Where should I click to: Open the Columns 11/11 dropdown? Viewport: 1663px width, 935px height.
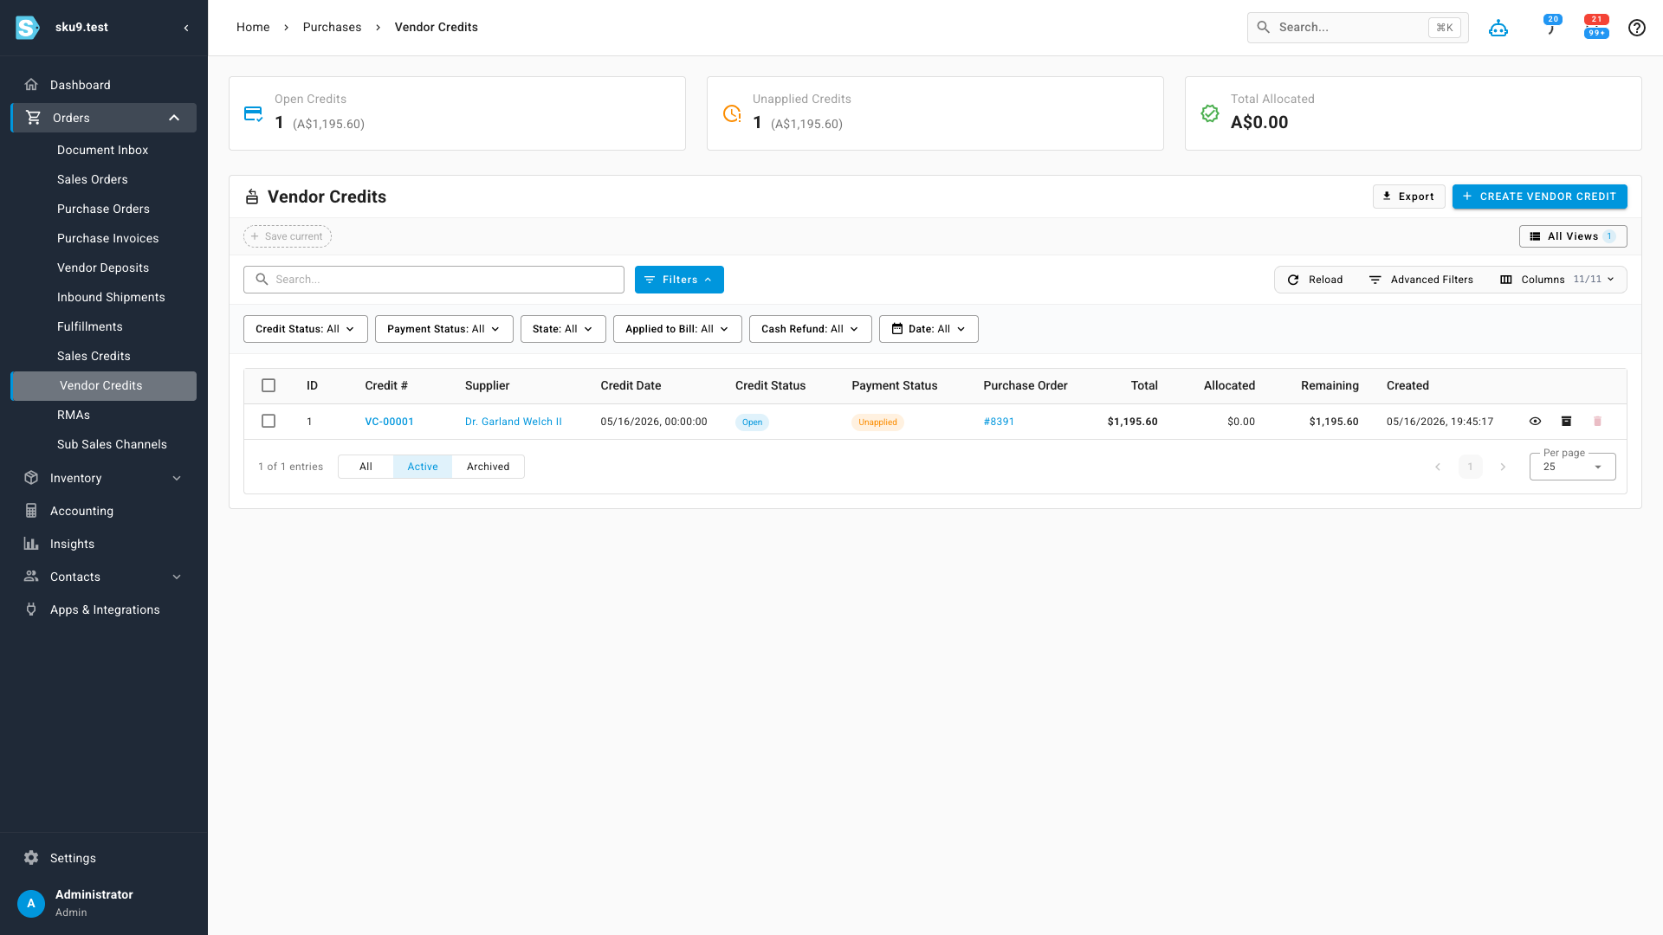(1557, 280)
